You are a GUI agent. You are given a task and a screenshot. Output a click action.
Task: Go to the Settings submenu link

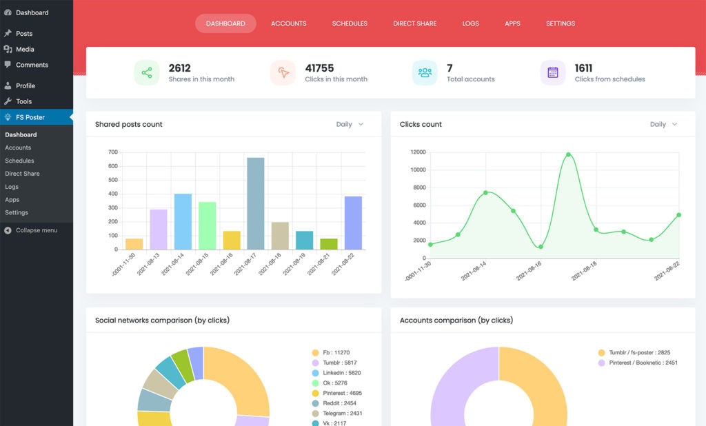[17, 212]
